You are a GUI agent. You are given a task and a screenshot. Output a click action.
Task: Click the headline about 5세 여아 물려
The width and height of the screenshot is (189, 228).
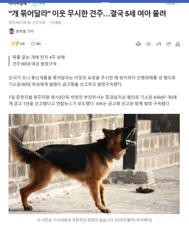(x=87, y=14)
